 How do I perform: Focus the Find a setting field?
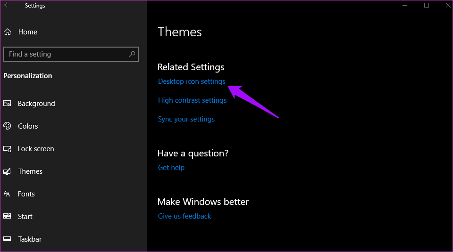71,54
